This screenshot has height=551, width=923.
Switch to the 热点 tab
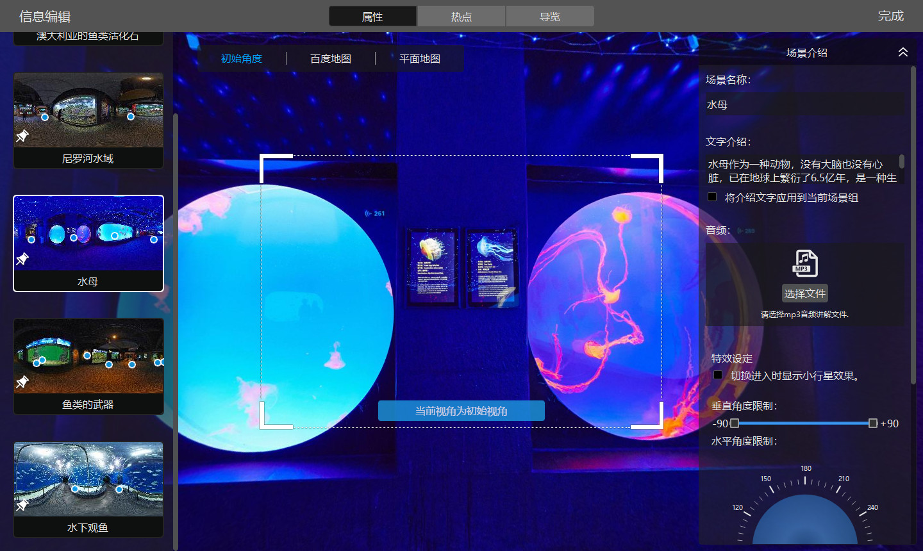pyautogui.click(x=461, y=17)
